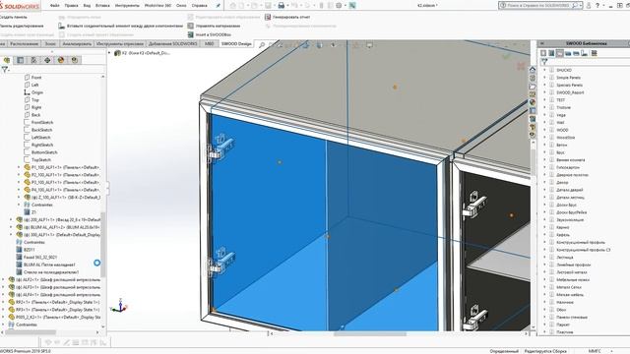Screen dimensions: 630x354
Task: Switch to the SWOOD Design tab
Action: click(236, 43)
